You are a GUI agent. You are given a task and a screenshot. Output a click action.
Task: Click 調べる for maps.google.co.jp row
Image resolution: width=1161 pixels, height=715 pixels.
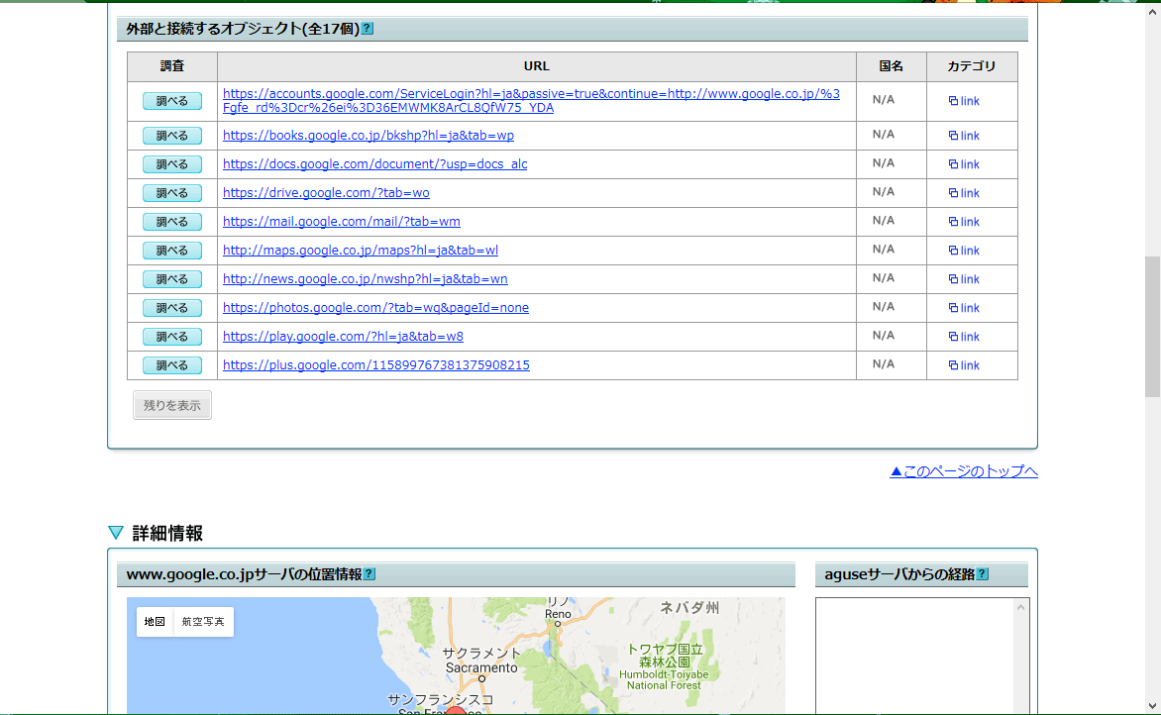[x=171, y=251]
